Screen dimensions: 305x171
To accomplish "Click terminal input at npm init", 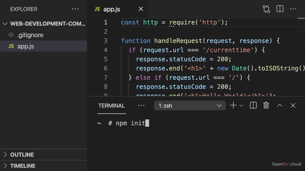I will [131, 123].
